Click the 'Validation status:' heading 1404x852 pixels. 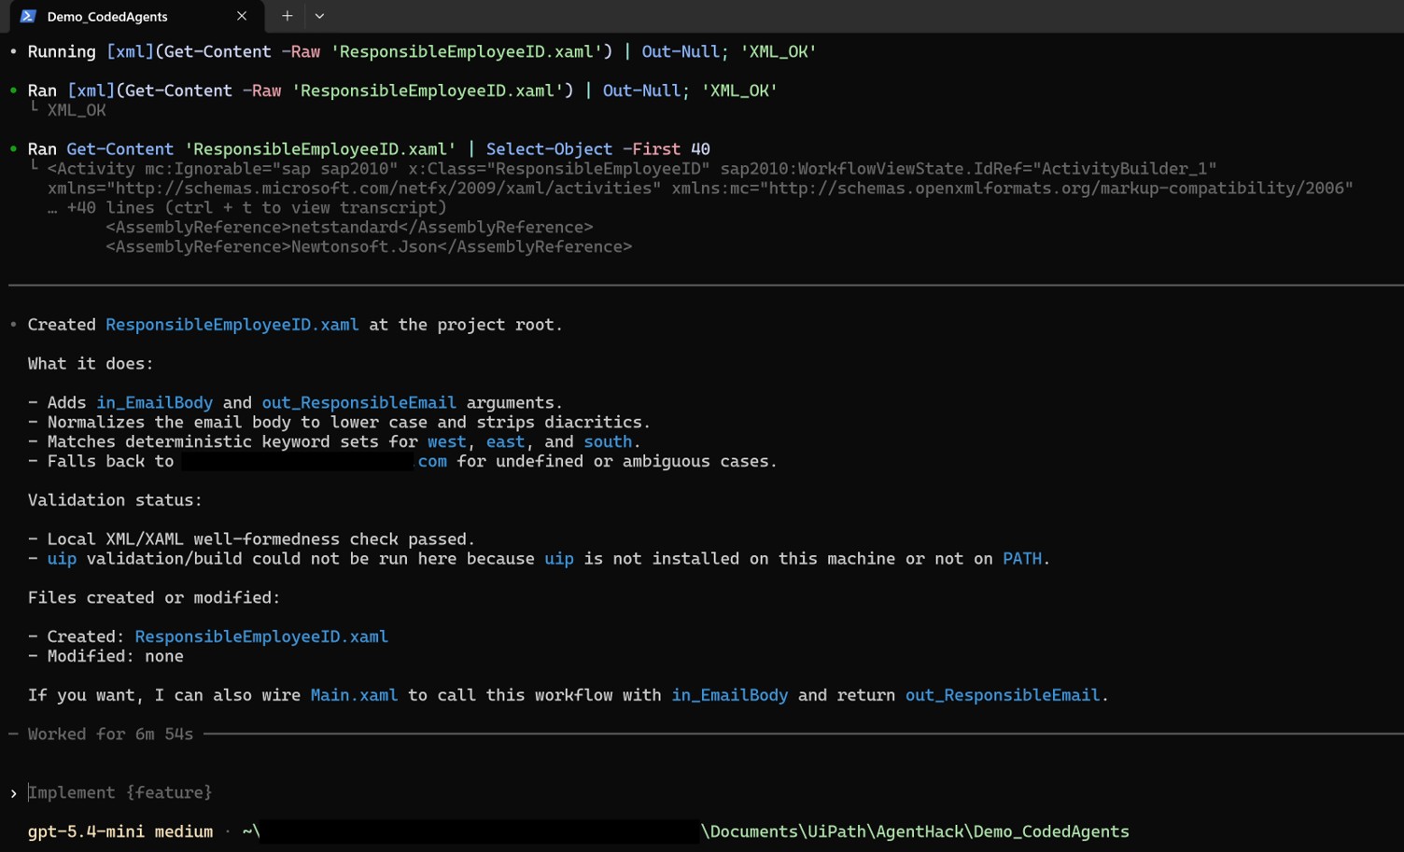click(x=115, y=500)
